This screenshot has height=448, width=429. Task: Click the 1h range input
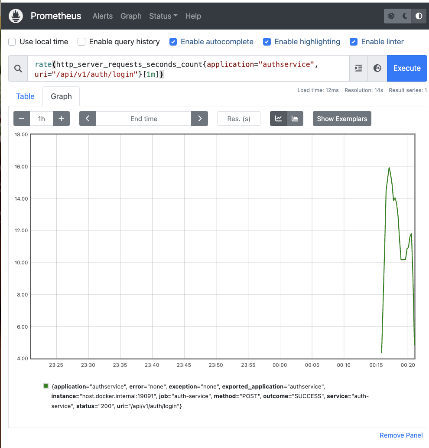[x=41, y=119]
